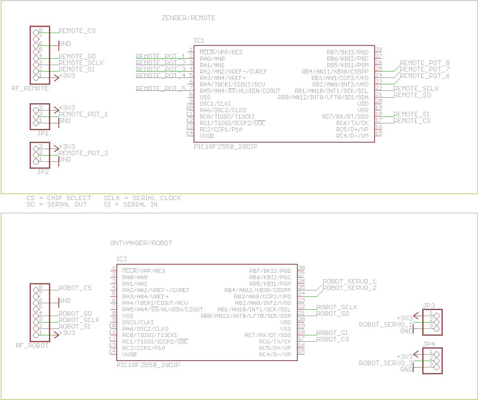Select the GND symbol on RF_ROBOT connector
478x400 pixels.
tap(64, 301)
